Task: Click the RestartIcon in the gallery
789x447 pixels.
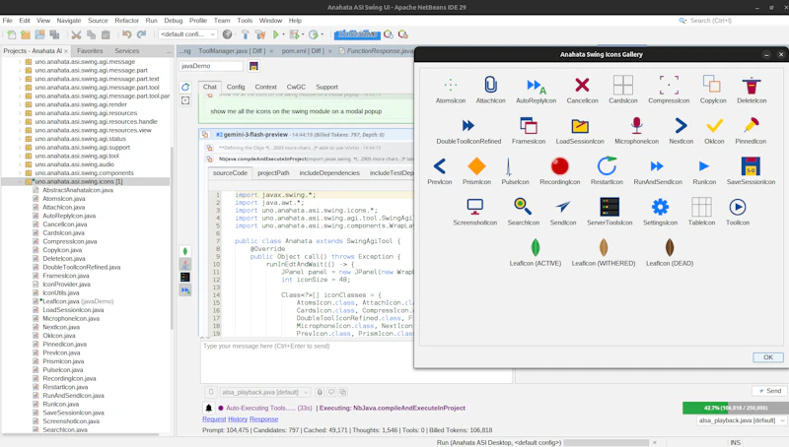Action: pos(607,166)
